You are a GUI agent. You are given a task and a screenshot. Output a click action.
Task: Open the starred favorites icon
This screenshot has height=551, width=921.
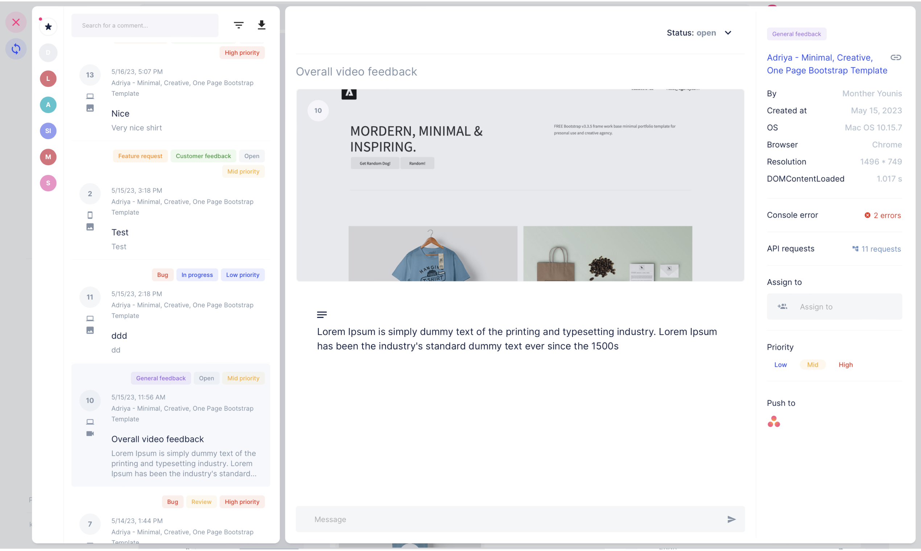pyautogui.click(x=48, y=27)
